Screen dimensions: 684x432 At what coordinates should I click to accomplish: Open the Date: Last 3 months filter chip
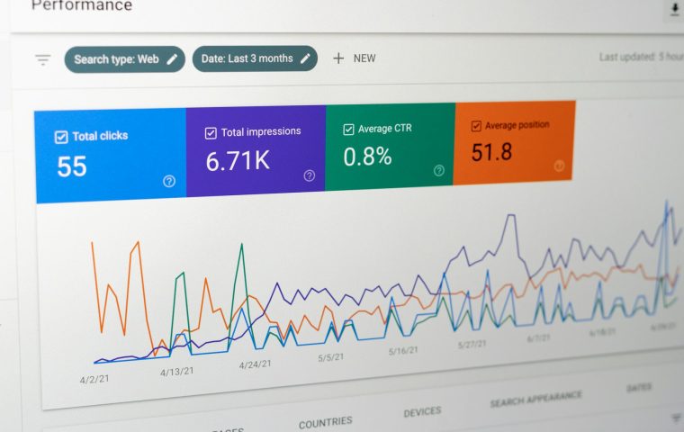pyautogui.click(x=255, y=58)
